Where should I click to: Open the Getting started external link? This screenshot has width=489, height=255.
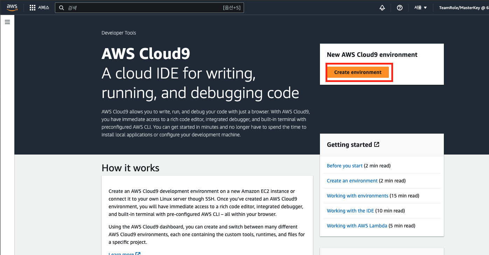[353, 144]
